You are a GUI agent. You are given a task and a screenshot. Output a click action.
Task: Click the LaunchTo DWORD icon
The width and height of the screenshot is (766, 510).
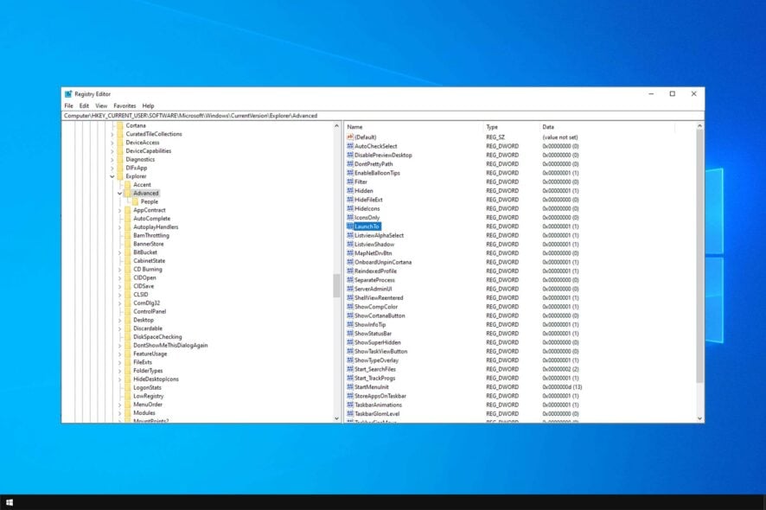pyautogui.click(x=350, y=226)
